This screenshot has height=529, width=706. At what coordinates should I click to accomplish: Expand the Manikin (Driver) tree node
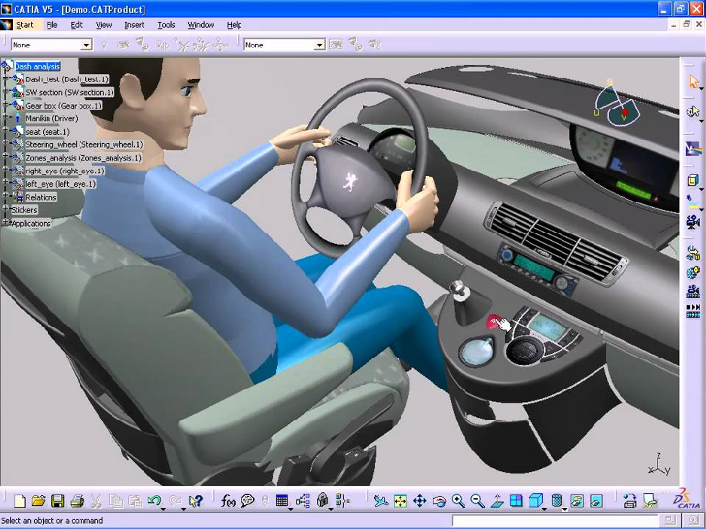pyautogui.click(x=6, y=118)
